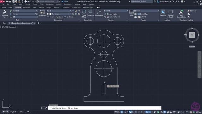Click the Linear dimension tool
Image resolution: width=202 pixels, height=114 pixels.
(x=50, y=17)
